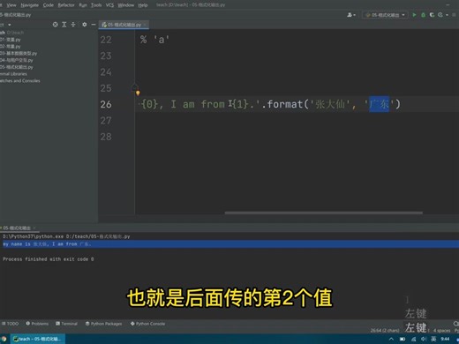
Task: Click the network icon in system tray
Action: coord(413,339)
